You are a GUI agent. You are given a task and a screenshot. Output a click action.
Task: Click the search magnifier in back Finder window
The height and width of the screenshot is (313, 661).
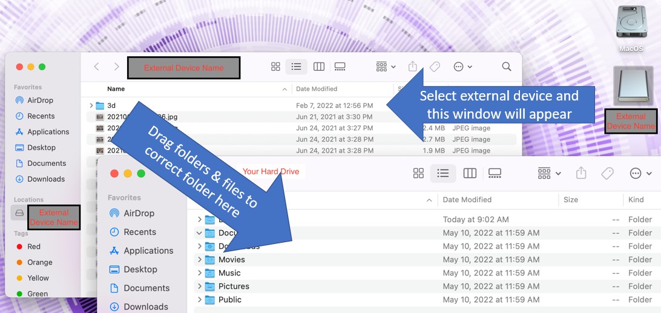coord(507,67)
